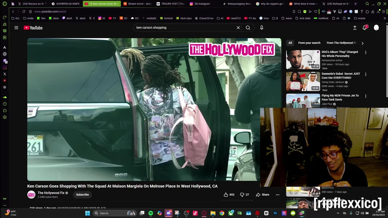
Task: Go back in the browser
Action: click(x=13, y=12)
